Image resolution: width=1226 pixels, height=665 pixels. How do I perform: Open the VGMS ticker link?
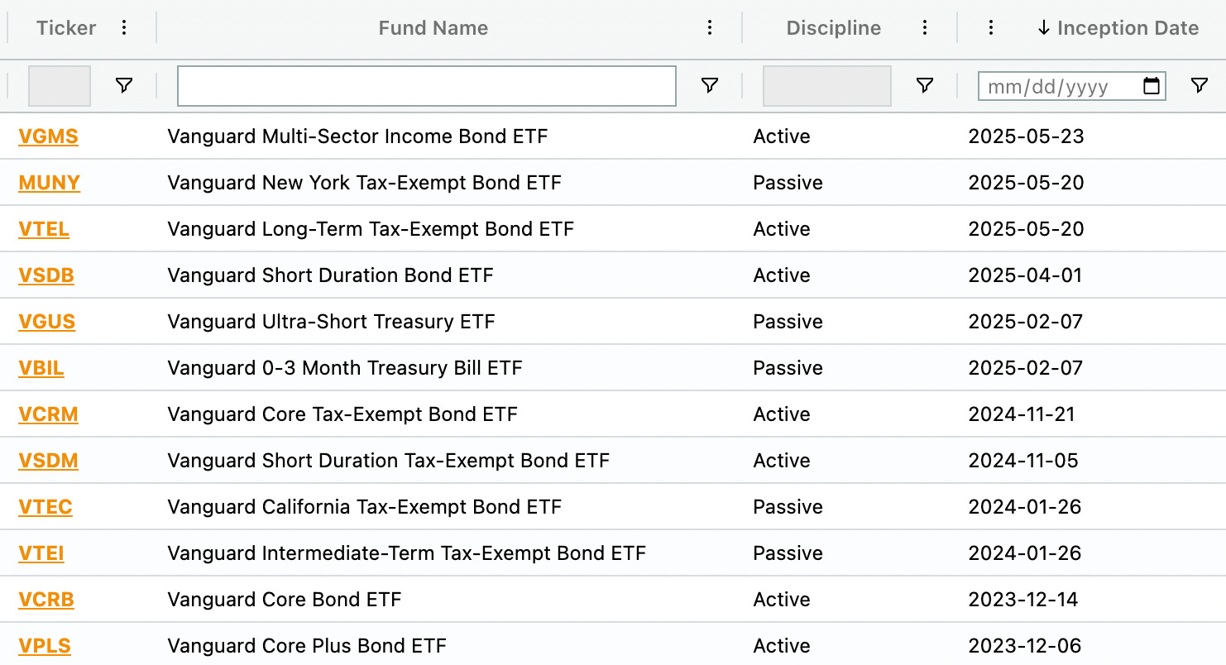pos(48,136)
